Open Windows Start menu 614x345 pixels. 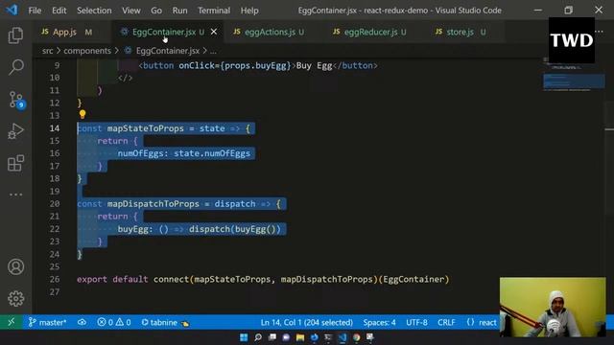point(244,337)
